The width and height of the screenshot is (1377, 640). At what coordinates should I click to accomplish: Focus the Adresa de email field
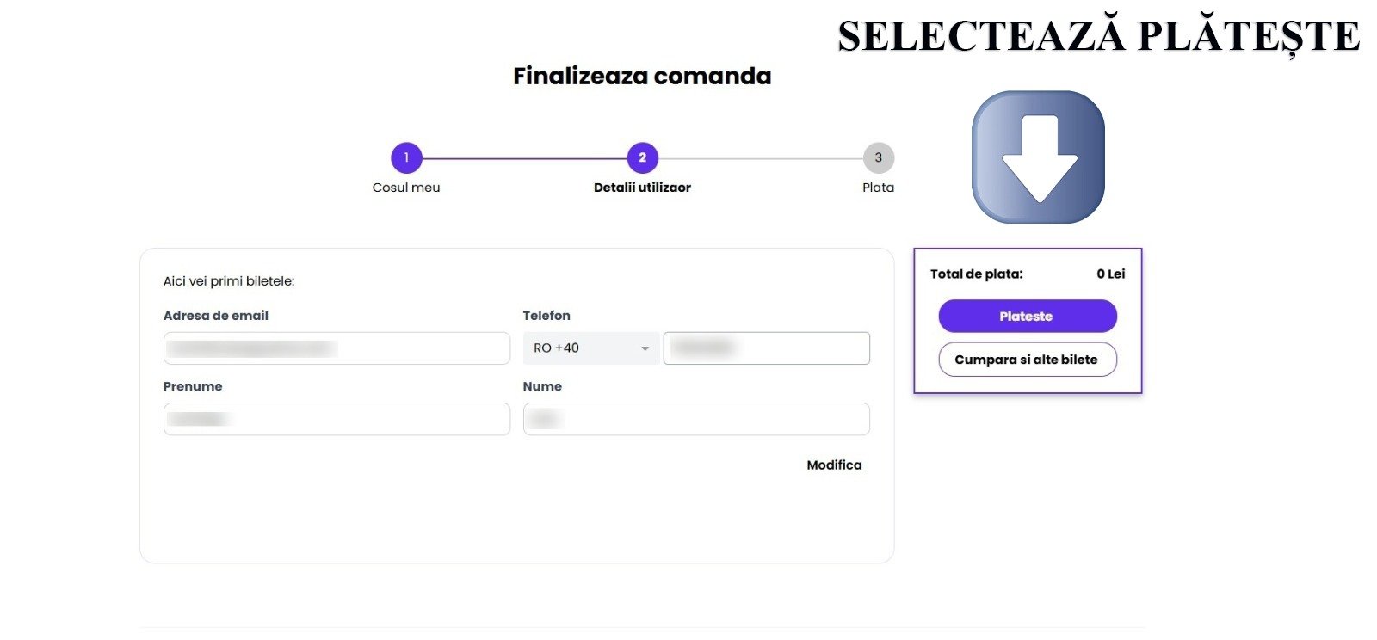click(337, 348)
